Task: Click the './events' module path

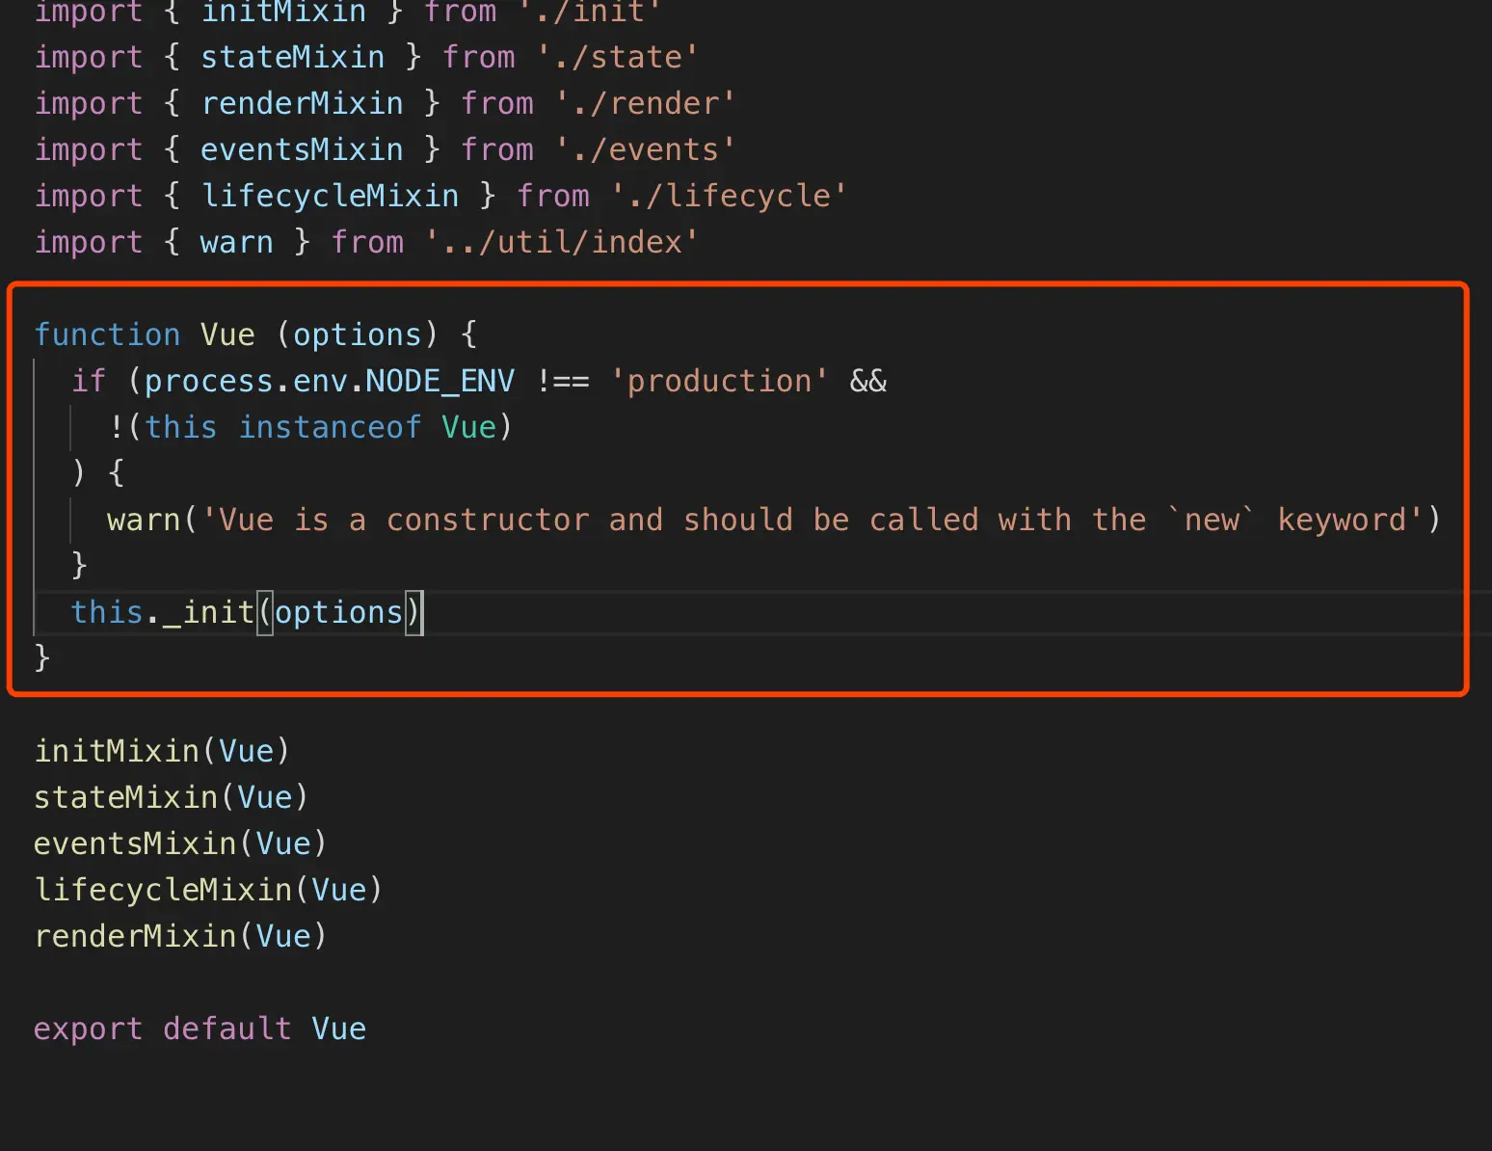Action: [x=645, y=149]
